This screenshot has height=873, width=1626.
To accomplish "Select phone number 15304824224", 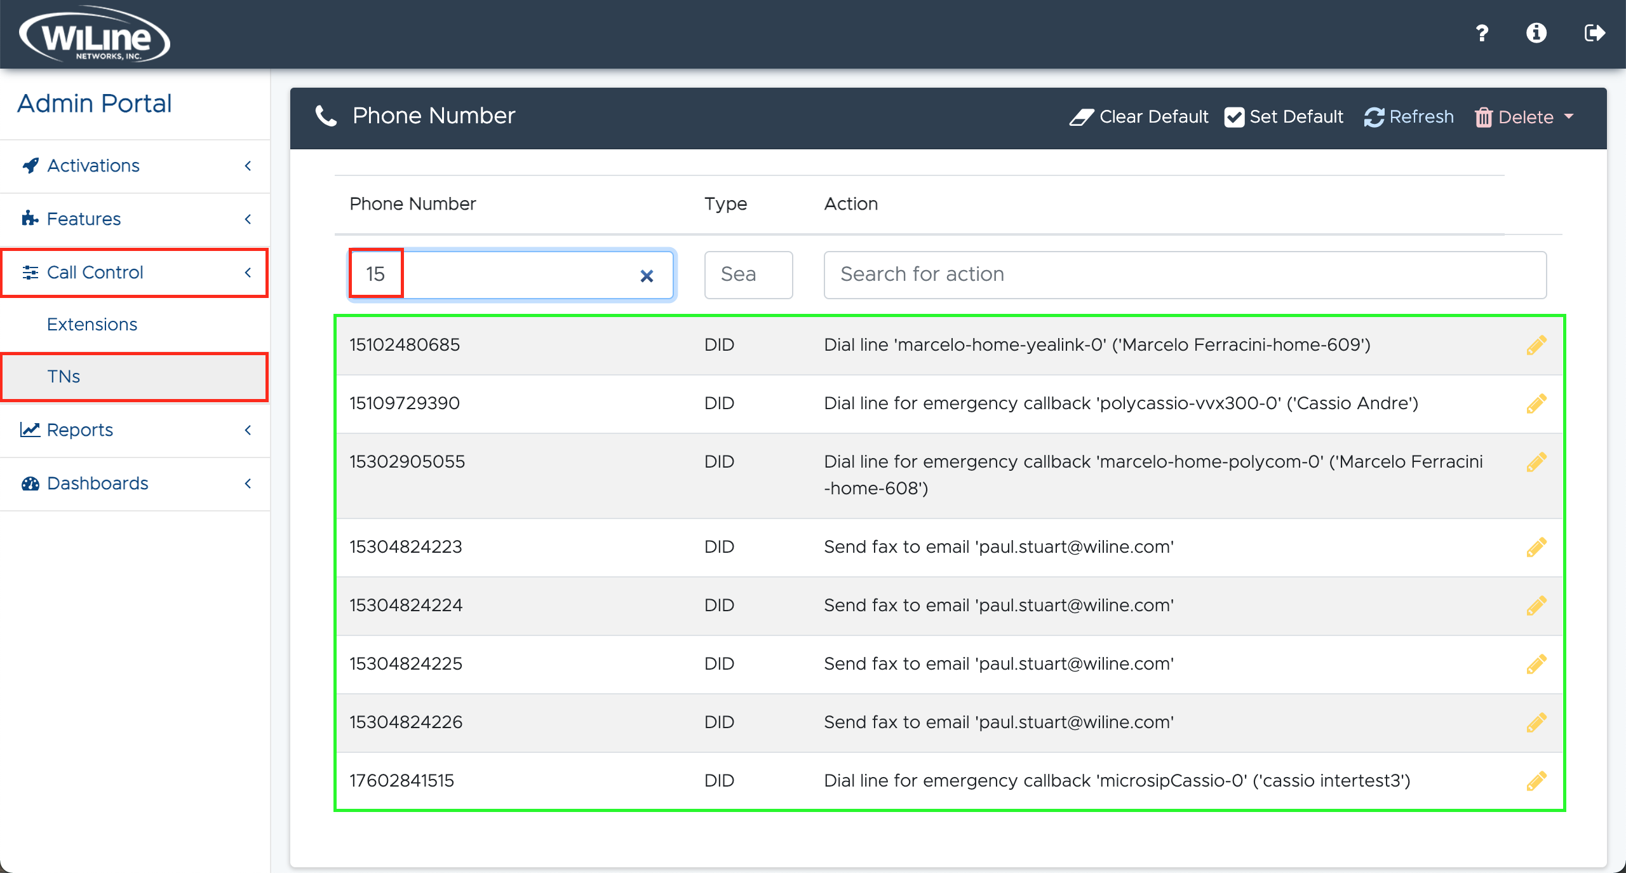I will (406, 606).
